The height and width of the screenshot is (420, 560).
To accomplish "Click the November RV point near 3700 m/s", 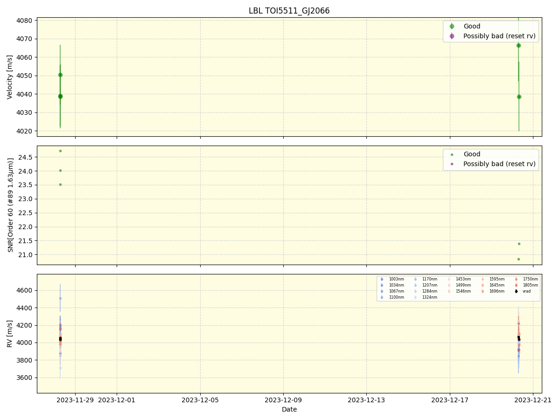I will (x=60, y=368).
